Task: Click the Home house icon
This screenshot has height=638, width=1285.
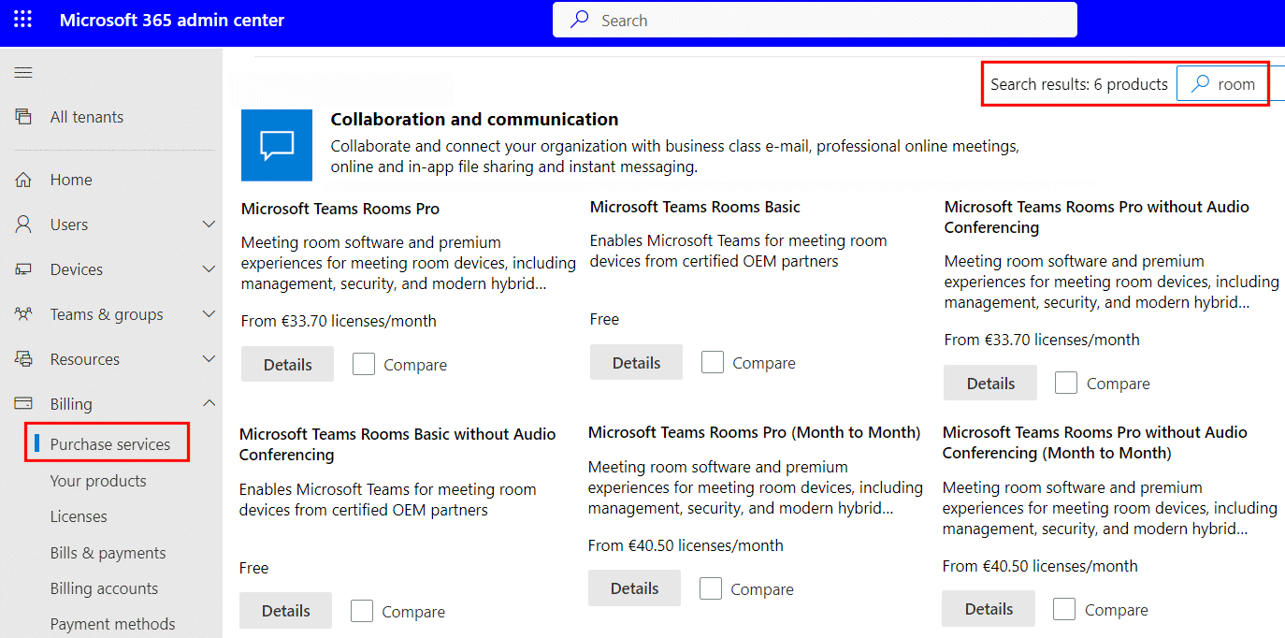Action: point(23,180)
